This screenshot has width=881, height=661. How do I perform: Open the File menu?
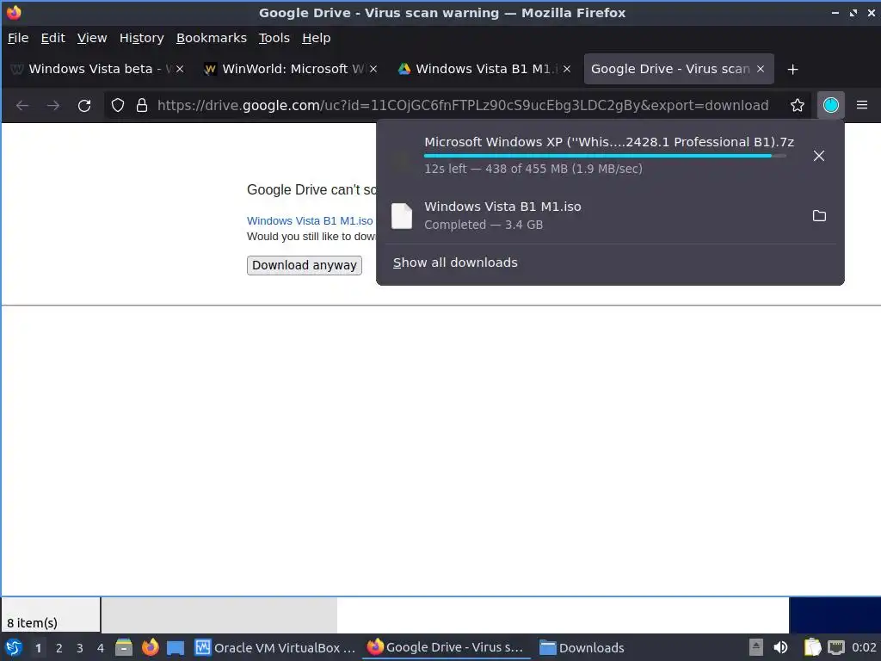coord(18,38)
